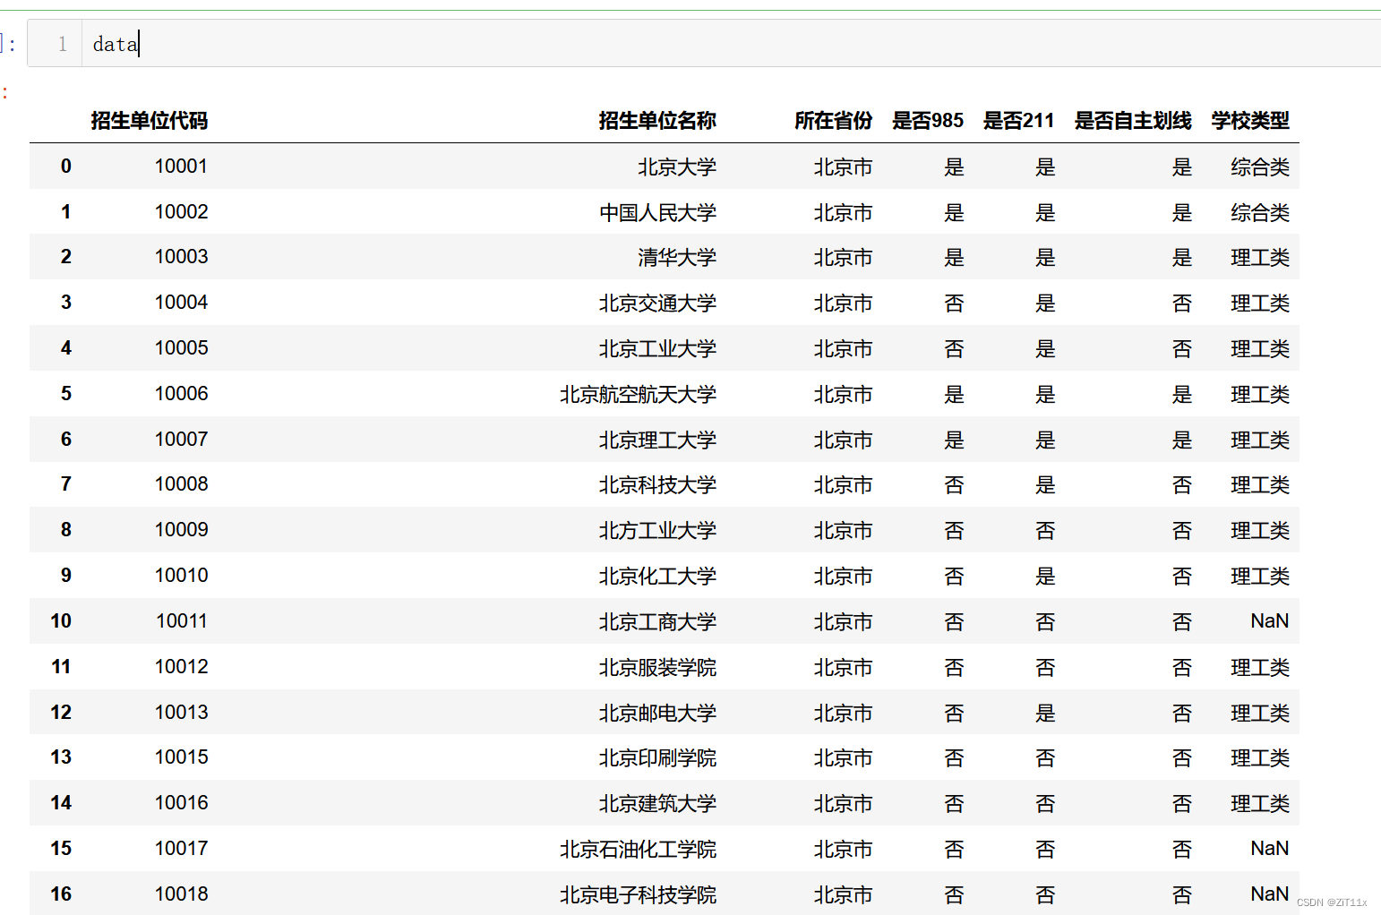This screenshot has width=1381, height=915.
Task: Click the NaN value in 北京电子科技学院 row
Action: [1270, 894]
